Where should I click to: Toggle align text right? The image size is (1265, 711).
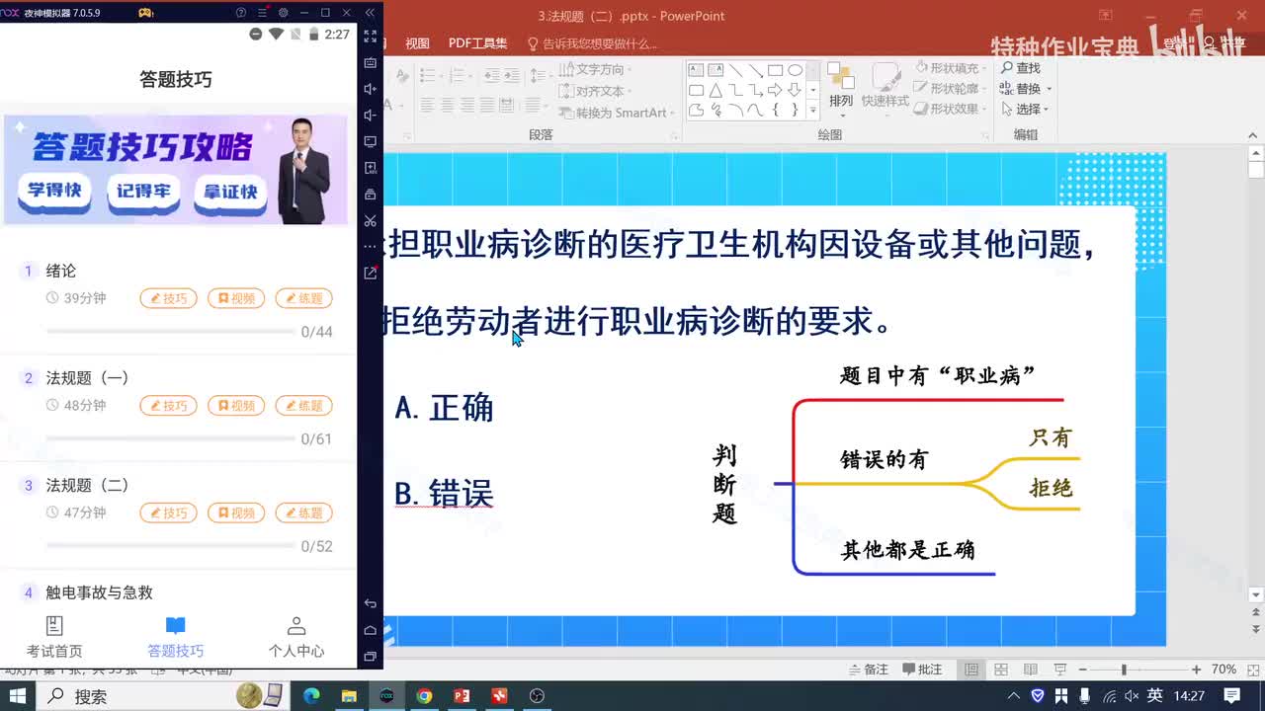pos(468,104)
